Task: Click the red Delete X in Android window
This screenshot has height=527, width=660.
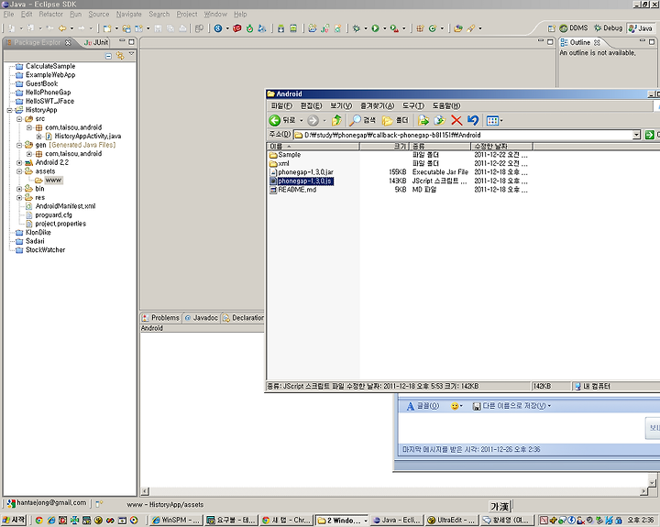Action: coord(456,120)
